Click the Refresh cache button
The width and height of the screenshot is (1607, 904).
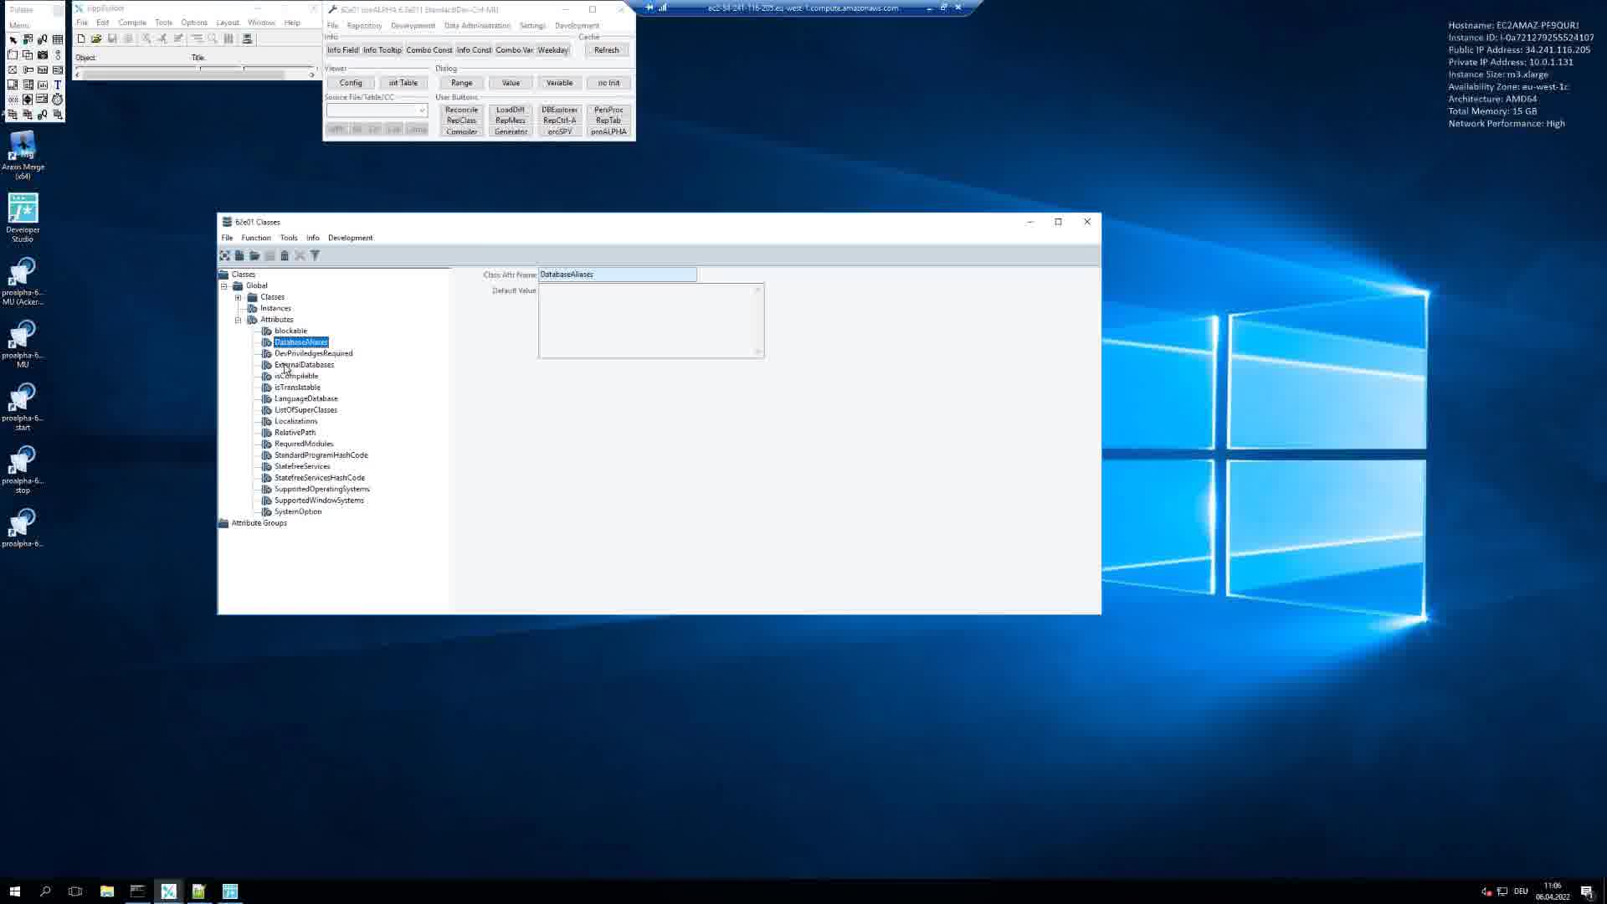607,50
